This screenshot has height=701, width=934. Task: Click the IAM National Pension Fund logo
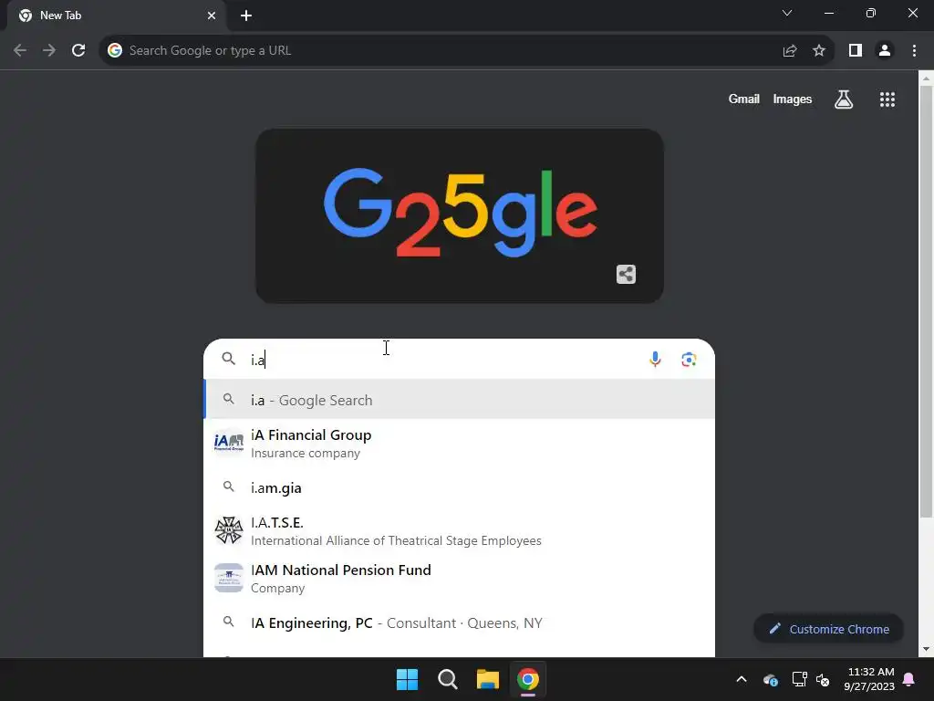229,578
